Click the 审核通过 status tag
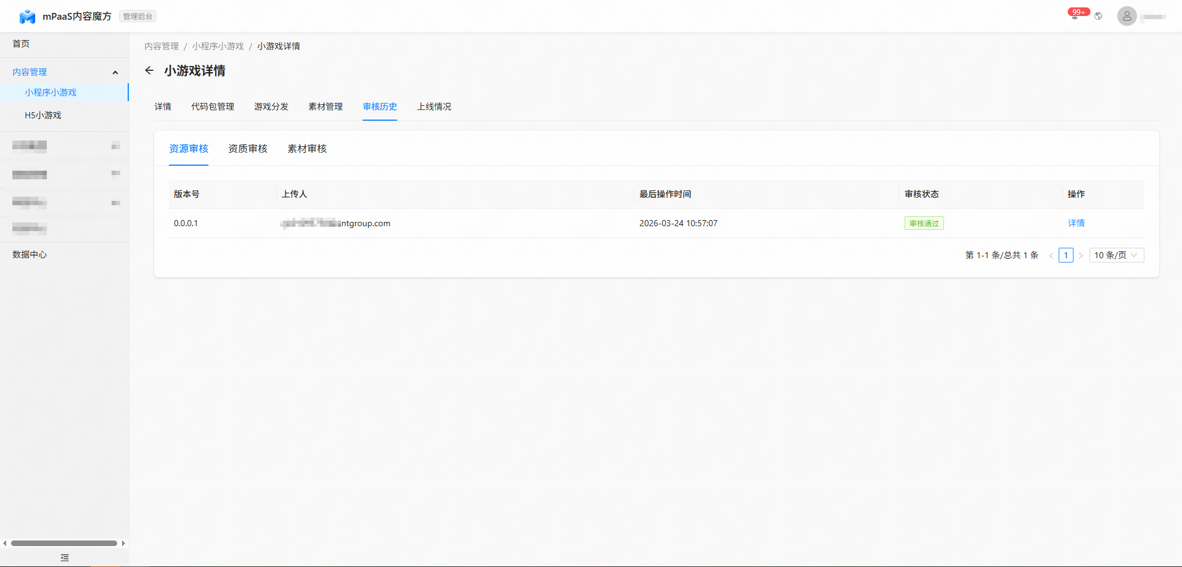 tap(924, 223)
